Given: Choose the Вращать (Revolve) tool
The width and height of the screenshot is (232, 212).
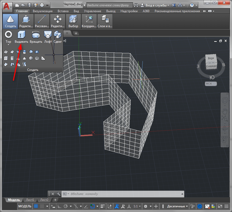Looking at the screenshot, I should (x=36, y=35).
